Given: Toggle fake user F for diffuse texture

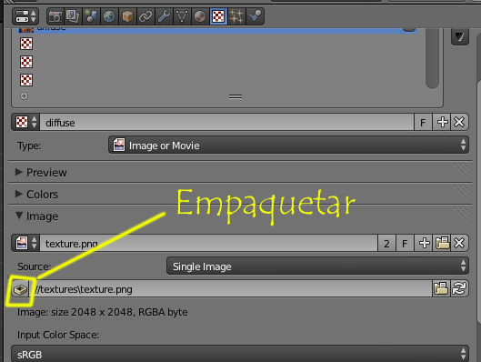Looking at the screenshot, I should (423, 122).
